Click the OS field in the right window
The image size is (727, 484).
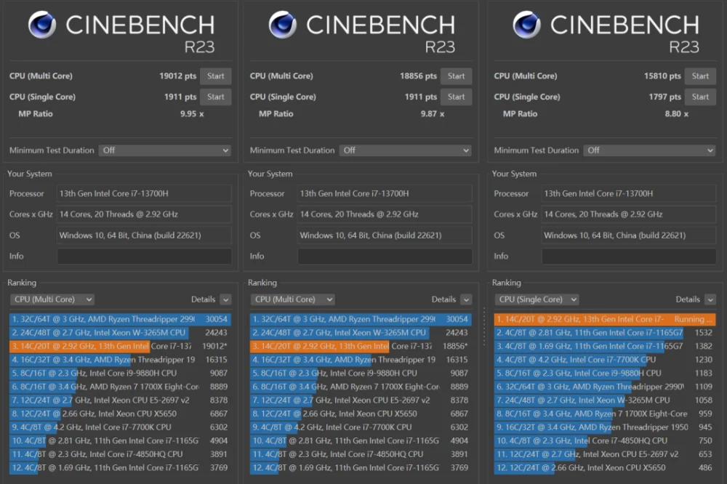(x=629, y=235)
